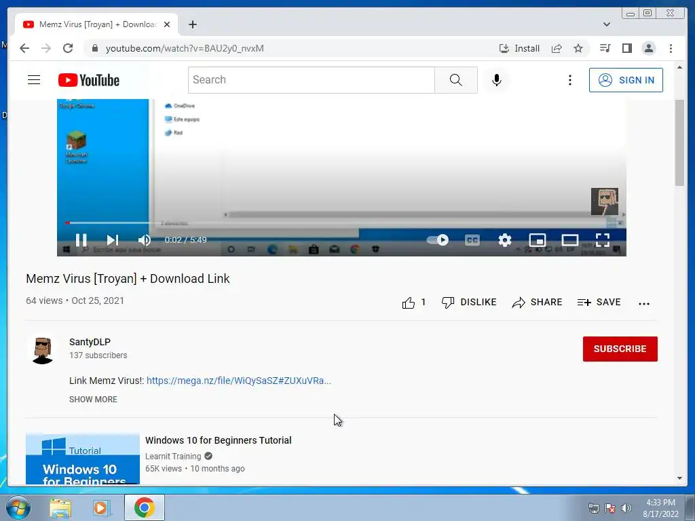Start voice search with microphone

tap(496, 80)
